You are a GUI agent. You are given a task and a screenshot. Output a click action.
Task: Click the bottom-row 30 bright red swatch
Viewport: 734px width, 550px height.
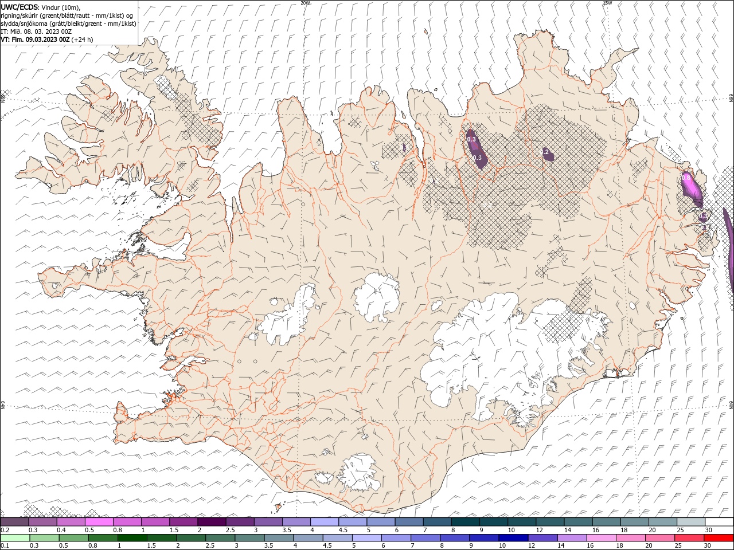pos(718,538)
